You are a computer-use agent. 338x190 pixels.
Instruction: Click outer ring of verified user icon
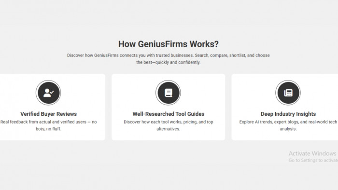tap(48, 81)
